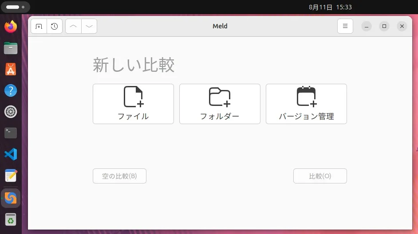Go to next change with down arrow
Screen dimensions: 418x234
click(x=89, y=26)
